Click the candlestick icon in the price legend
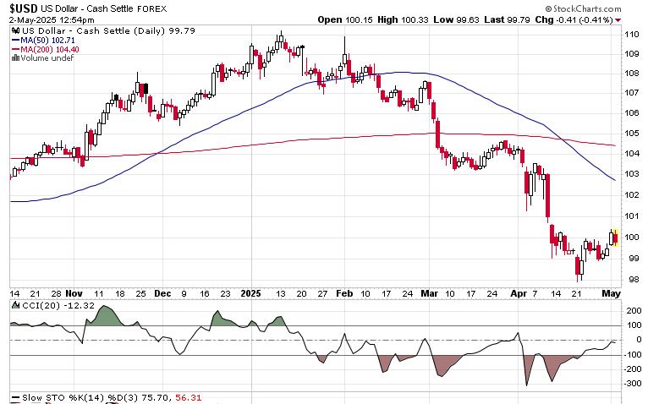The width and height of the screenshot is (648, 404). (14, 30)
